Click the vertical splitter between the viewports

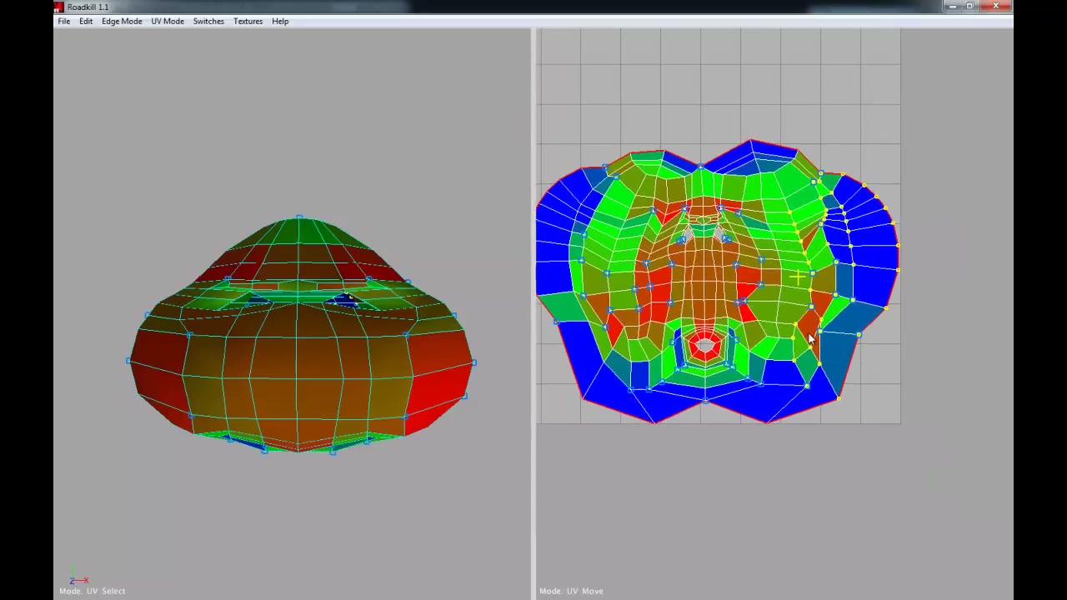point(533,313)
